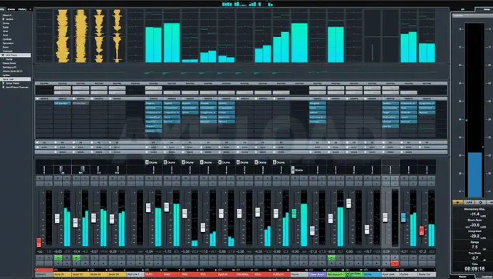Select Retrologue 01 in the channel tree
The image size is (493, 279).
9,67
